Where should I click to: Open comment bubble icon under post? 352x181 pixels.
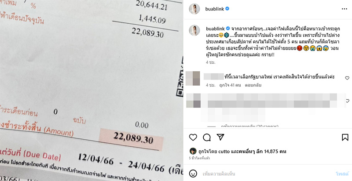[x=206, y=138]
